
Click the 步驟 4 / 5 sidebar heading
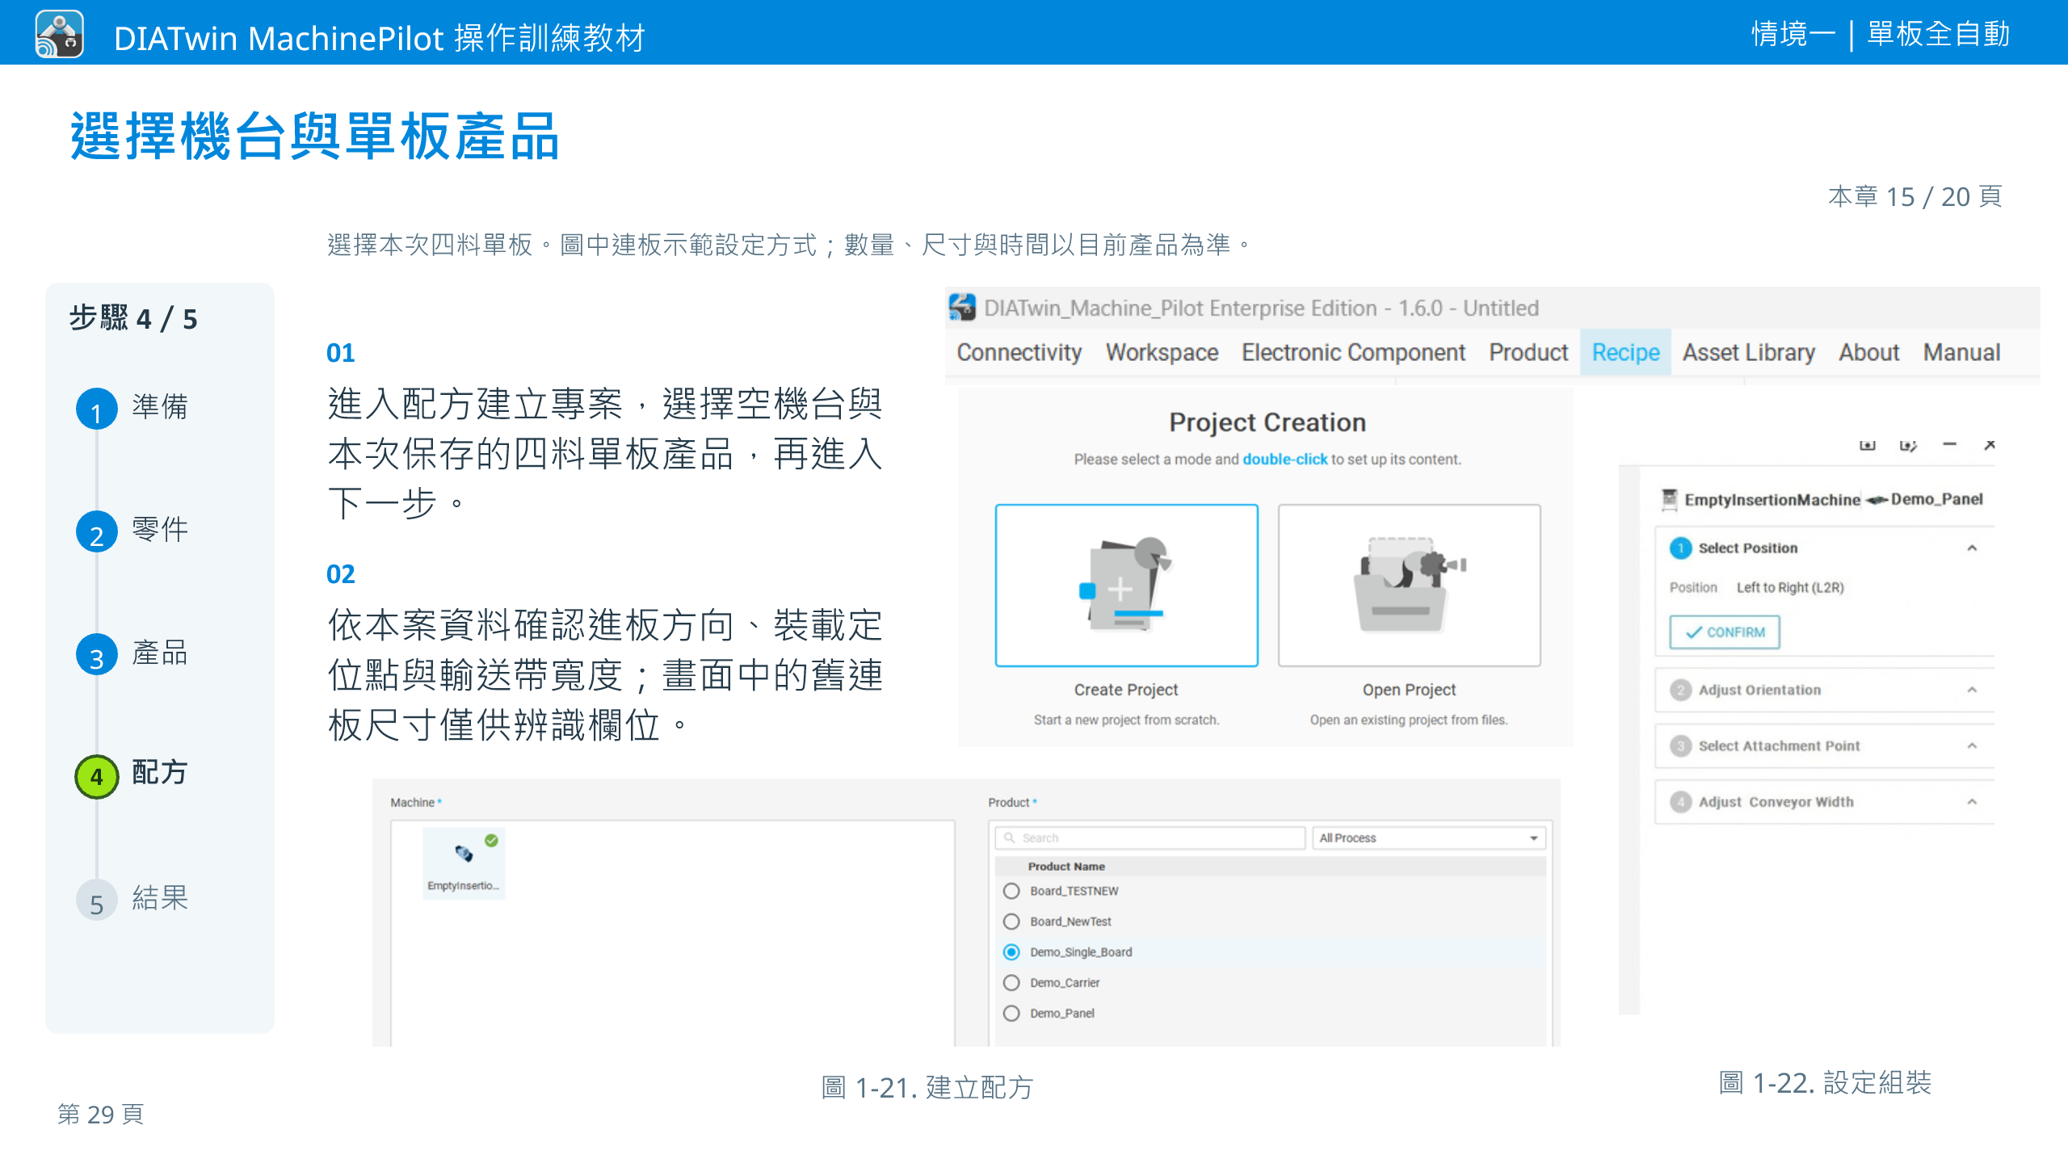point(133,319)
